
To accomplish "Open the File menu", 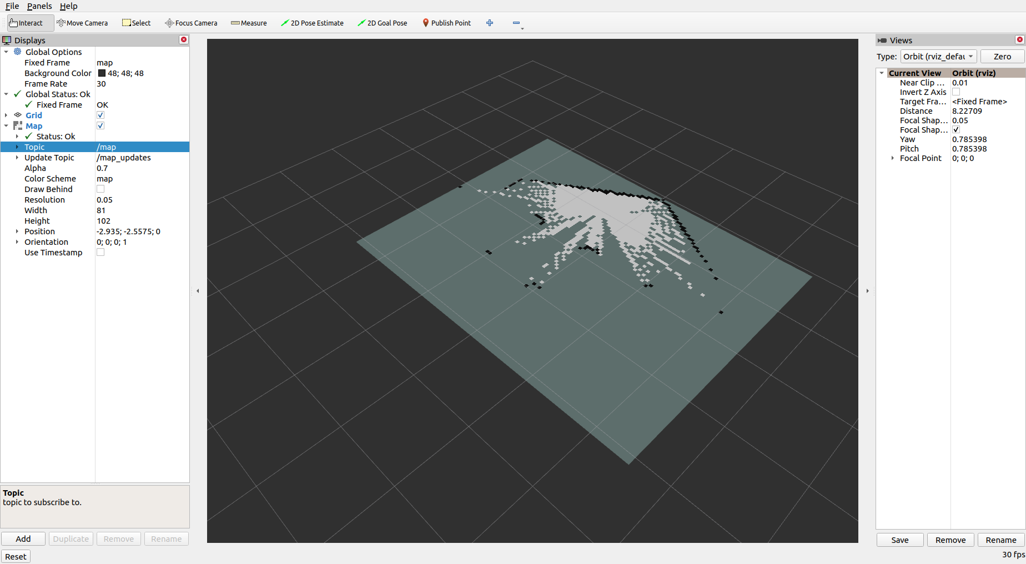I will tap(12, 6).
